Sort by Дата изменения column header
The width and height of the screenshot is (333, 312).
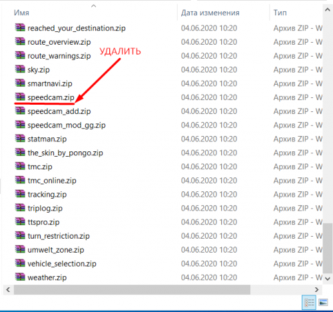point(210,13)
